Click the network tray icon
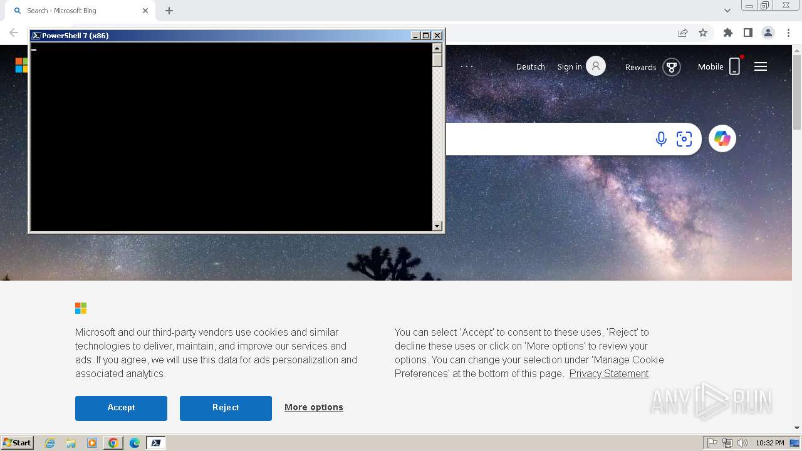 click(727, 443)
